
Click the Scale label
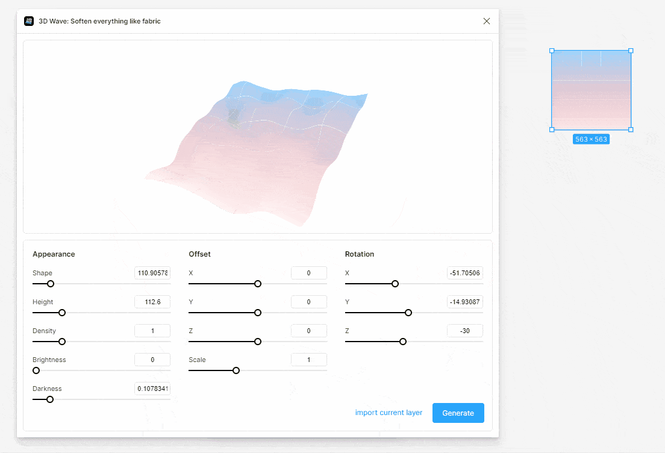point(197,360)
